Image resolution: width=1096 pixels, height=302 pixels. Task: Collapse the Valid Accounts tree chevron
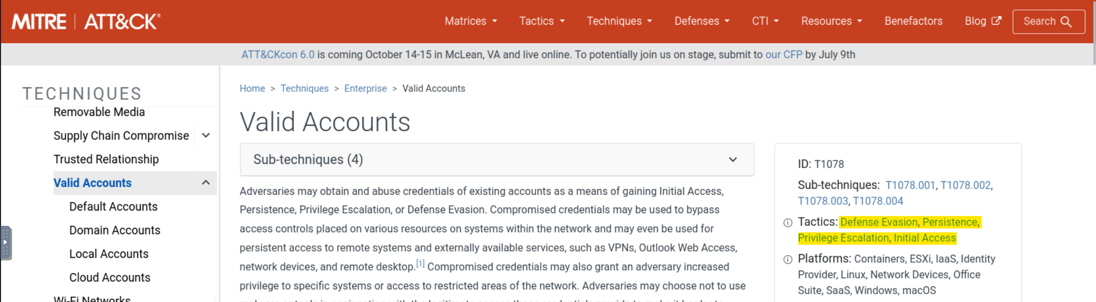206,183
